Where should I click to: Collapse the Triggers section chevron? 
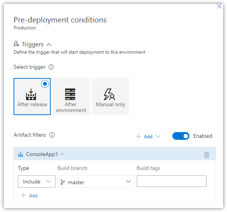[x=49, y=44]
